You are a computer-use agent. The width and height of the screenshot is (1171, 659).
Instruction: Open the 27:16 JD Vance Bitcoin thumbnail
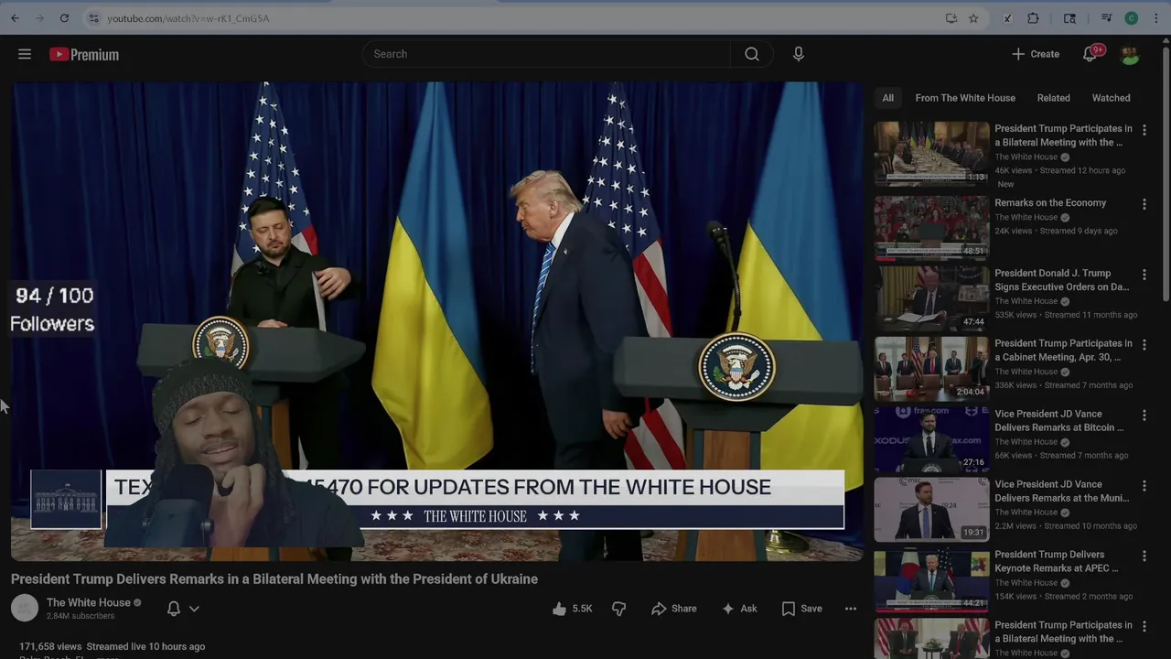coord(931,439)
